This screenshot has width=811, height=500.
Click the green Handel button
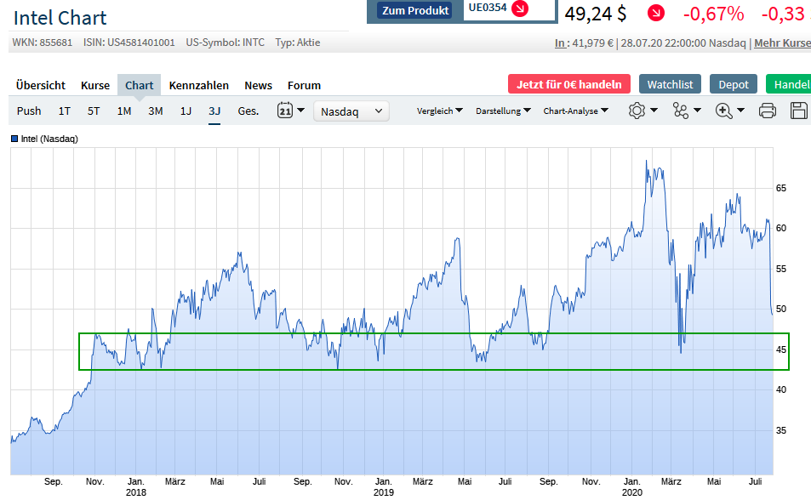(x=788, y=84)
